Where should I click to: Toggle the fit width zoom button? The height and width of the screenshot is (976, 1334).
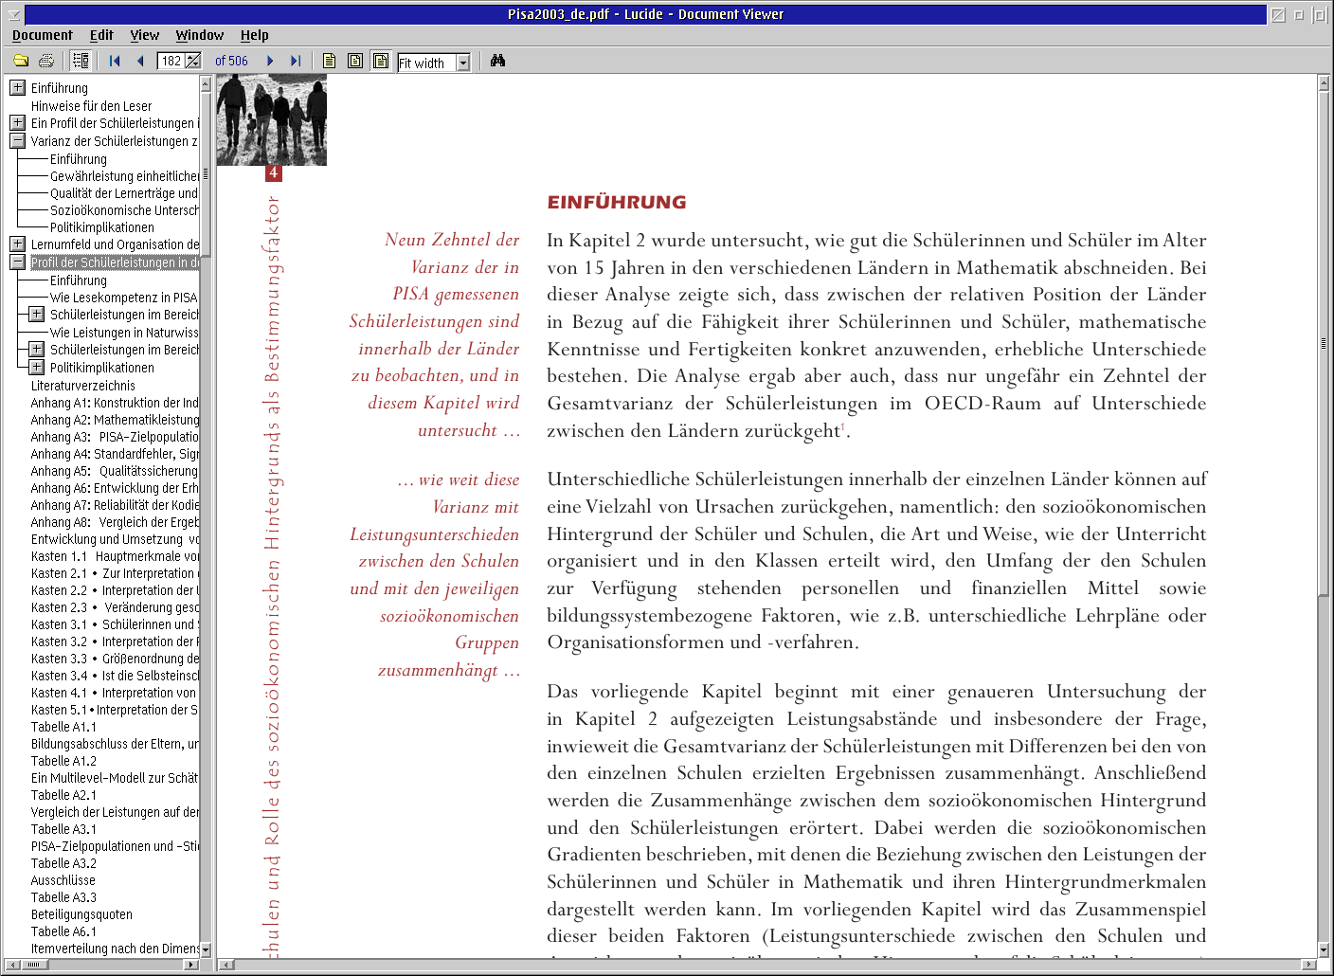pos(381,61)
